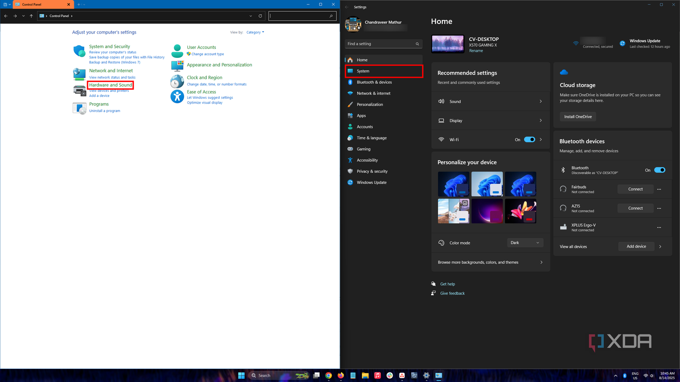Select the first blue bloom dark theme thumbnail
Viewport: 680px width, 382px height.
point(453,184)
